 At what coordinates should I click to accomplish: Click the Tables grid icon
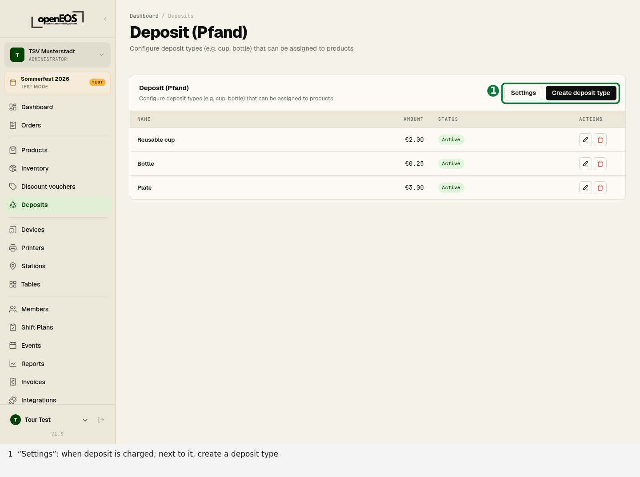coord(13,284)
